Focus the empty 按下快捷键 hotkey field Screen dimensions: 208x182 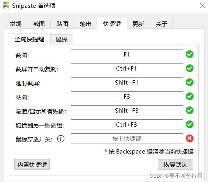point(127,138)
